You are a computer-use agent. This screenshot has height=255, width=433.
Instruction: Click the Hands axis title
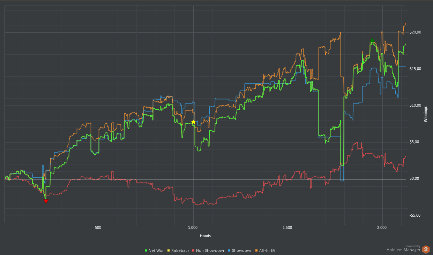coord(205,236)
